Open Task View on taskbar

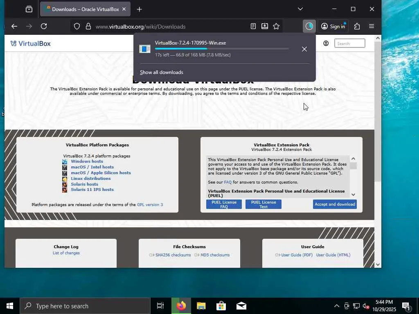(160, 306)
